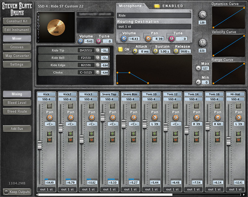Click the Ride Tip articulation volume knob
This screenshot has width=248, height=197.
pyautogui.click(x=97, y=50)
